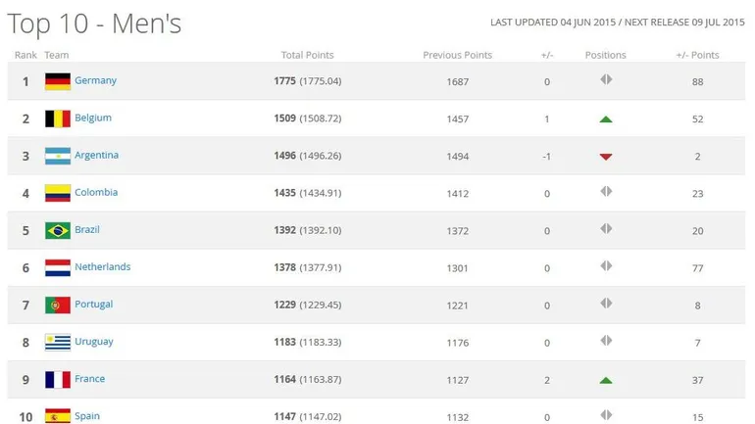Click the Colombia flag icon

tap(57, 193)
